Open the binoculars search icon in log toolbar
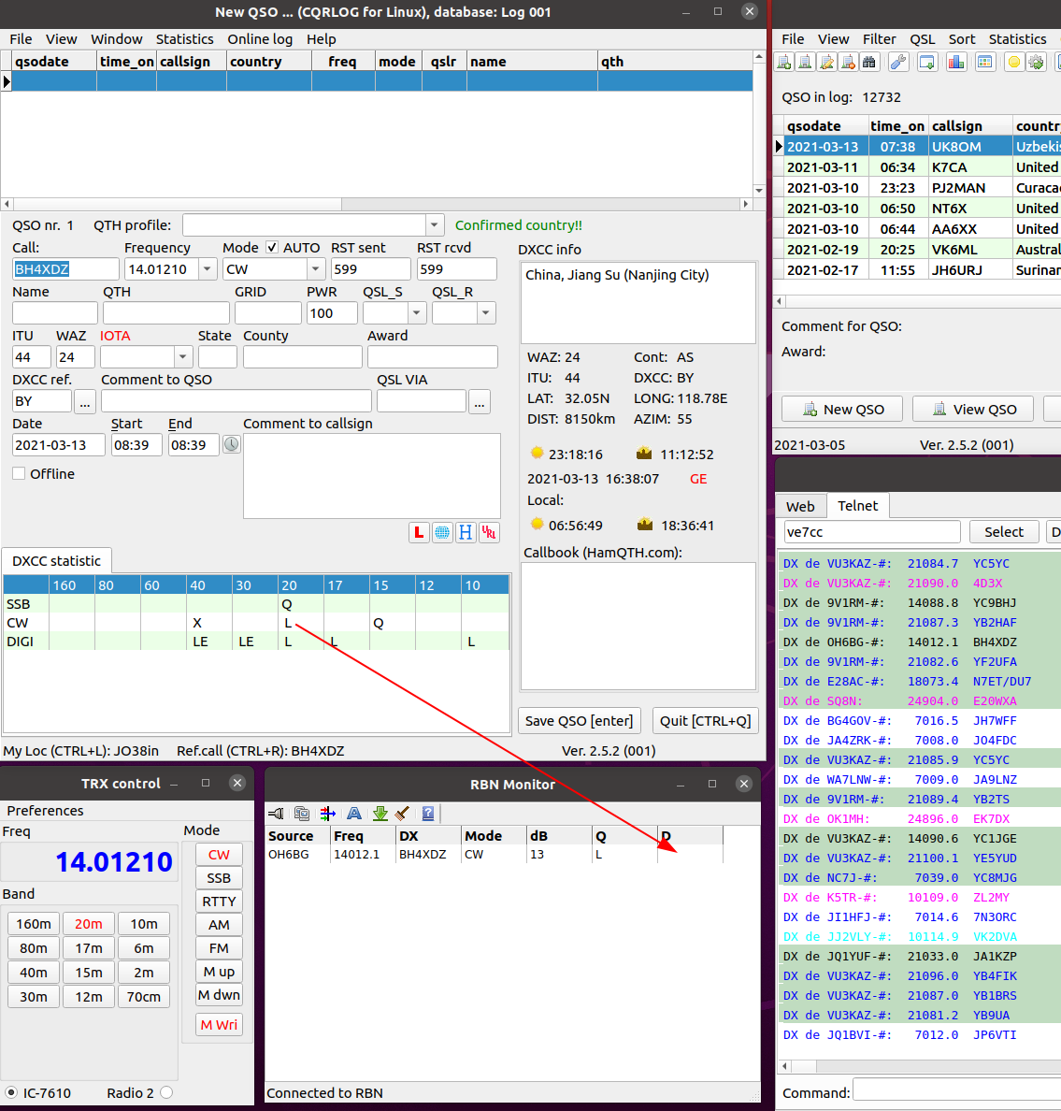1061x1111 pixels. [869, 63]
